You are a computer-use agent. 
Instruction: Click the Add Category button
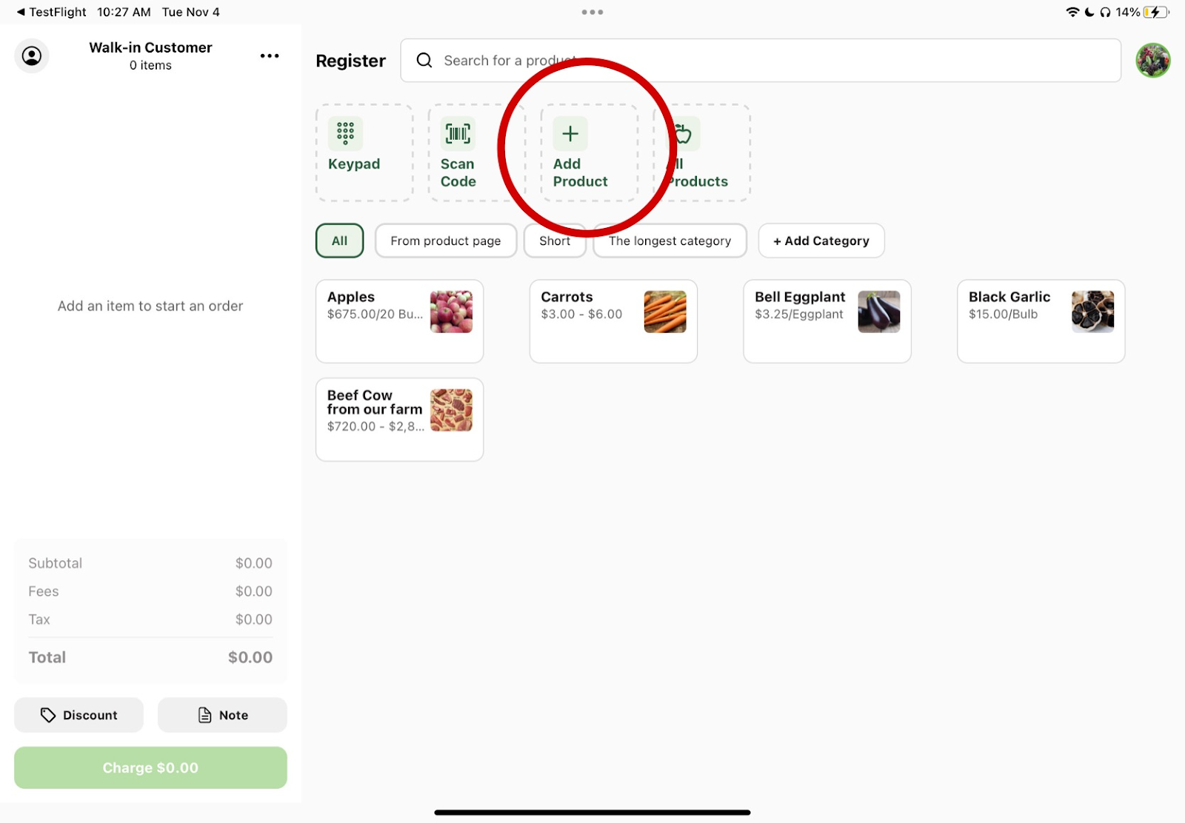coord(821,241)
